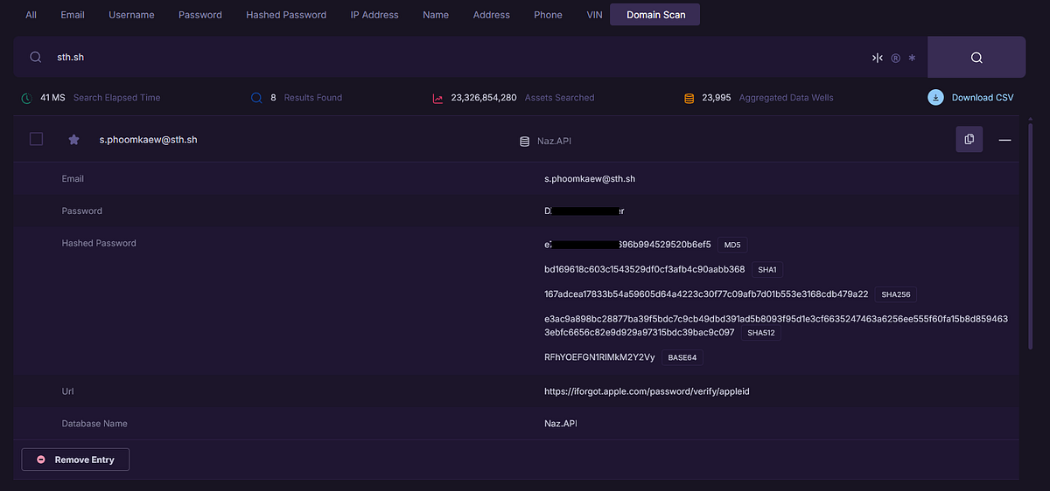Click the SHA1 hash bd169618c603c... value
The image size is (1050, 491).
tap(644, 269)
